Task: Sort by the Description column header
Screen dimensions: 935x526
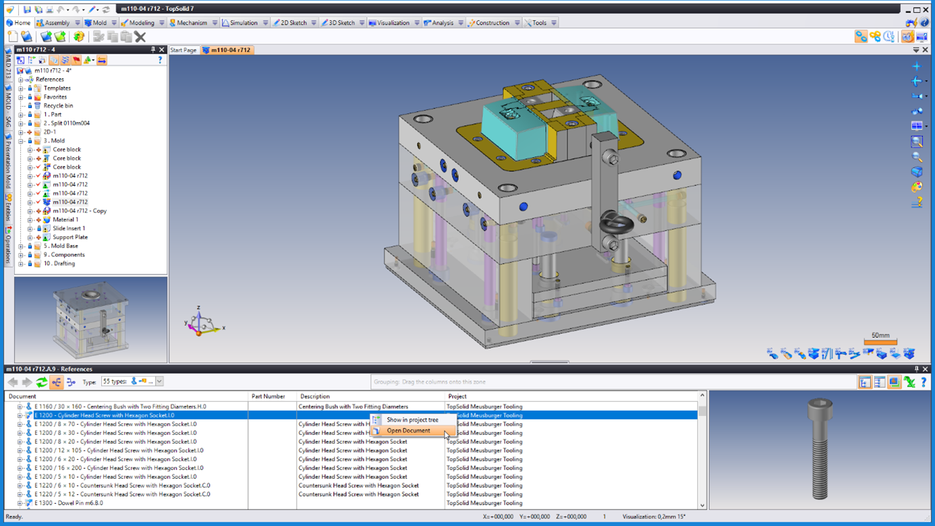Action: (x=315, y=397)
